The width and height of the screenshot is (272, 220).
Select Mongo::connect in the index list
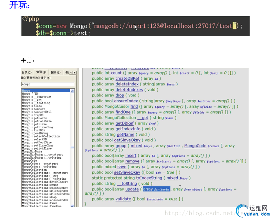[33, 109]
